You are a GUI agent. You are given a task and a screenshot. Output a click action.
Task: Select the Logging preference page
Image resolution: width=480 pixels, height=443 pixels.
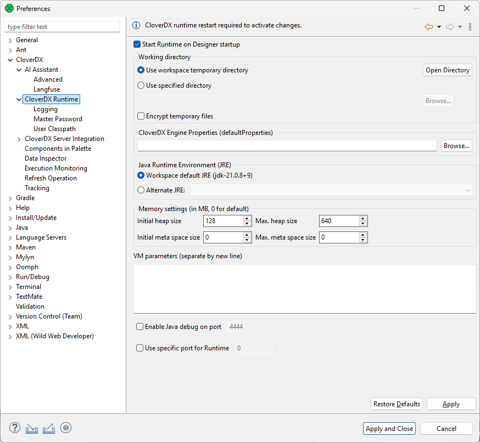pos(46,109)
